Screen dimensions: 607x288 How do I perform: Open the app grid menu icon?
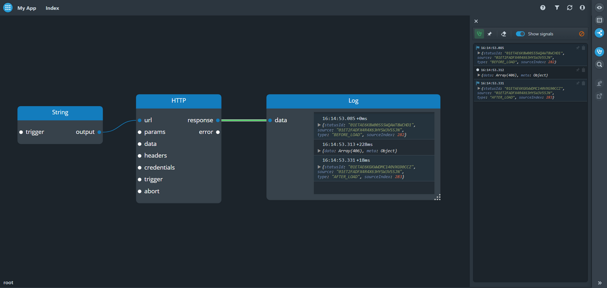tap(8, 8)
